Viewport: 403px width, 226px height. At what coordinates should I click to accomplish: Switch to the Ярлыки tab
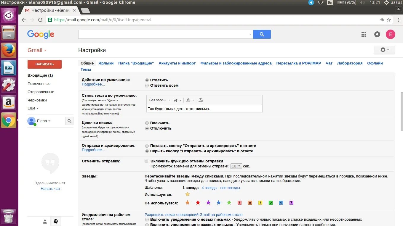pyautogui.click(x=106, y=63)
